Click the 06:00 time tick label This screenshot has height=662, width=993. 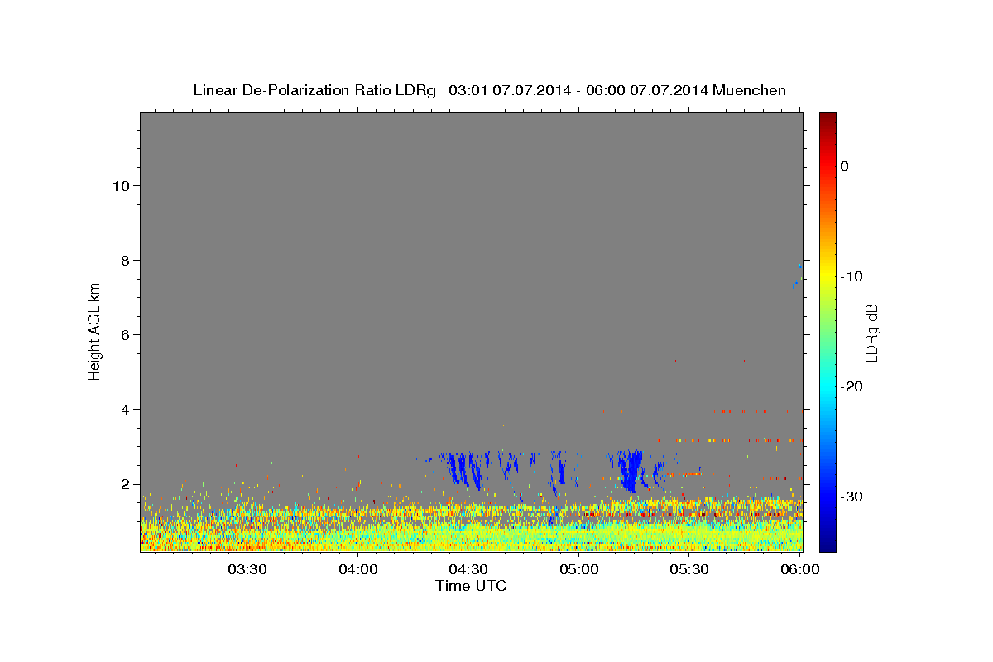point(799,569)
